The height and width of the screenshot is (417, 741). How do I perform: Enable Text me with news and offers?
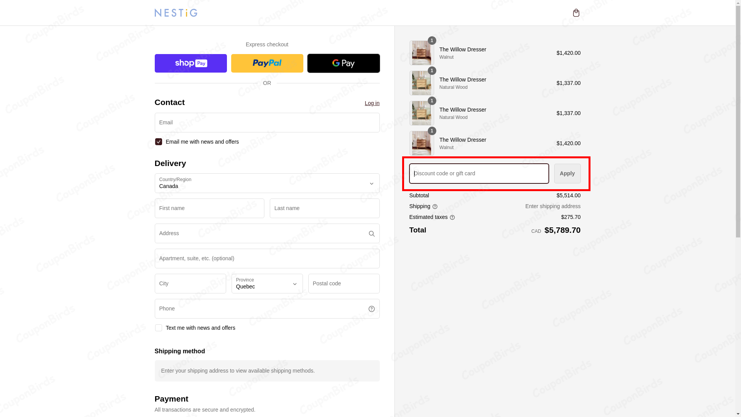click(x=158, y=328)
